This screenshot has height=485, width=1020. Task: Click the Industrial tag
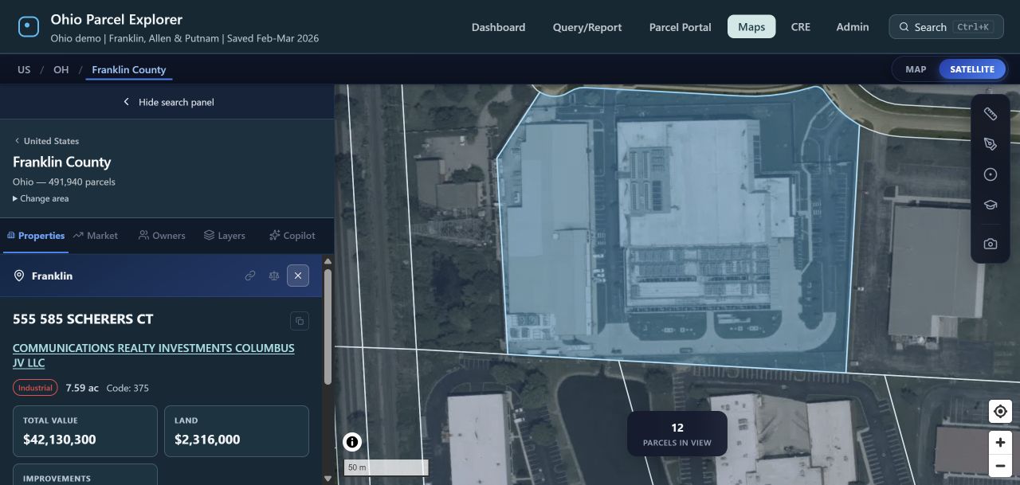36,388
